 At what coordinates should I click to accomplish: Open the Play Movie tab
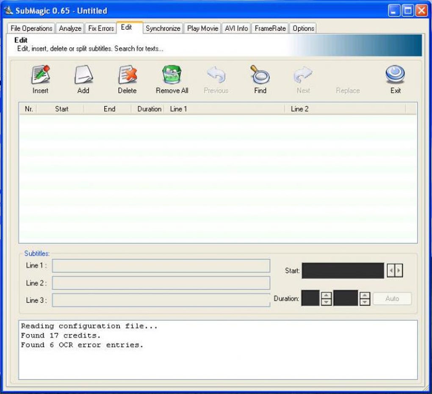pyautogui.click(x=202, y=28)
